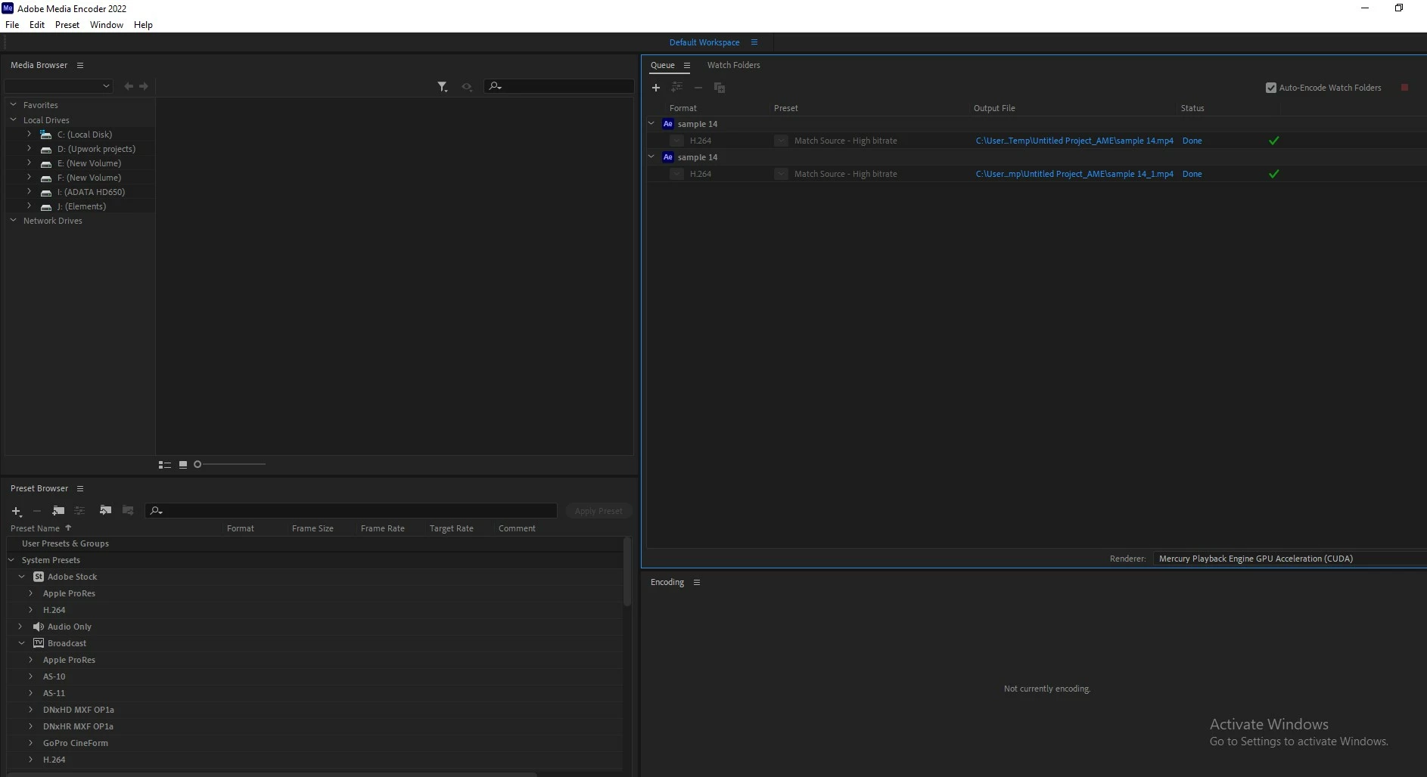Create a new preset group folder
This screenshot has height=777, width=1427.
tap(58, 511)
